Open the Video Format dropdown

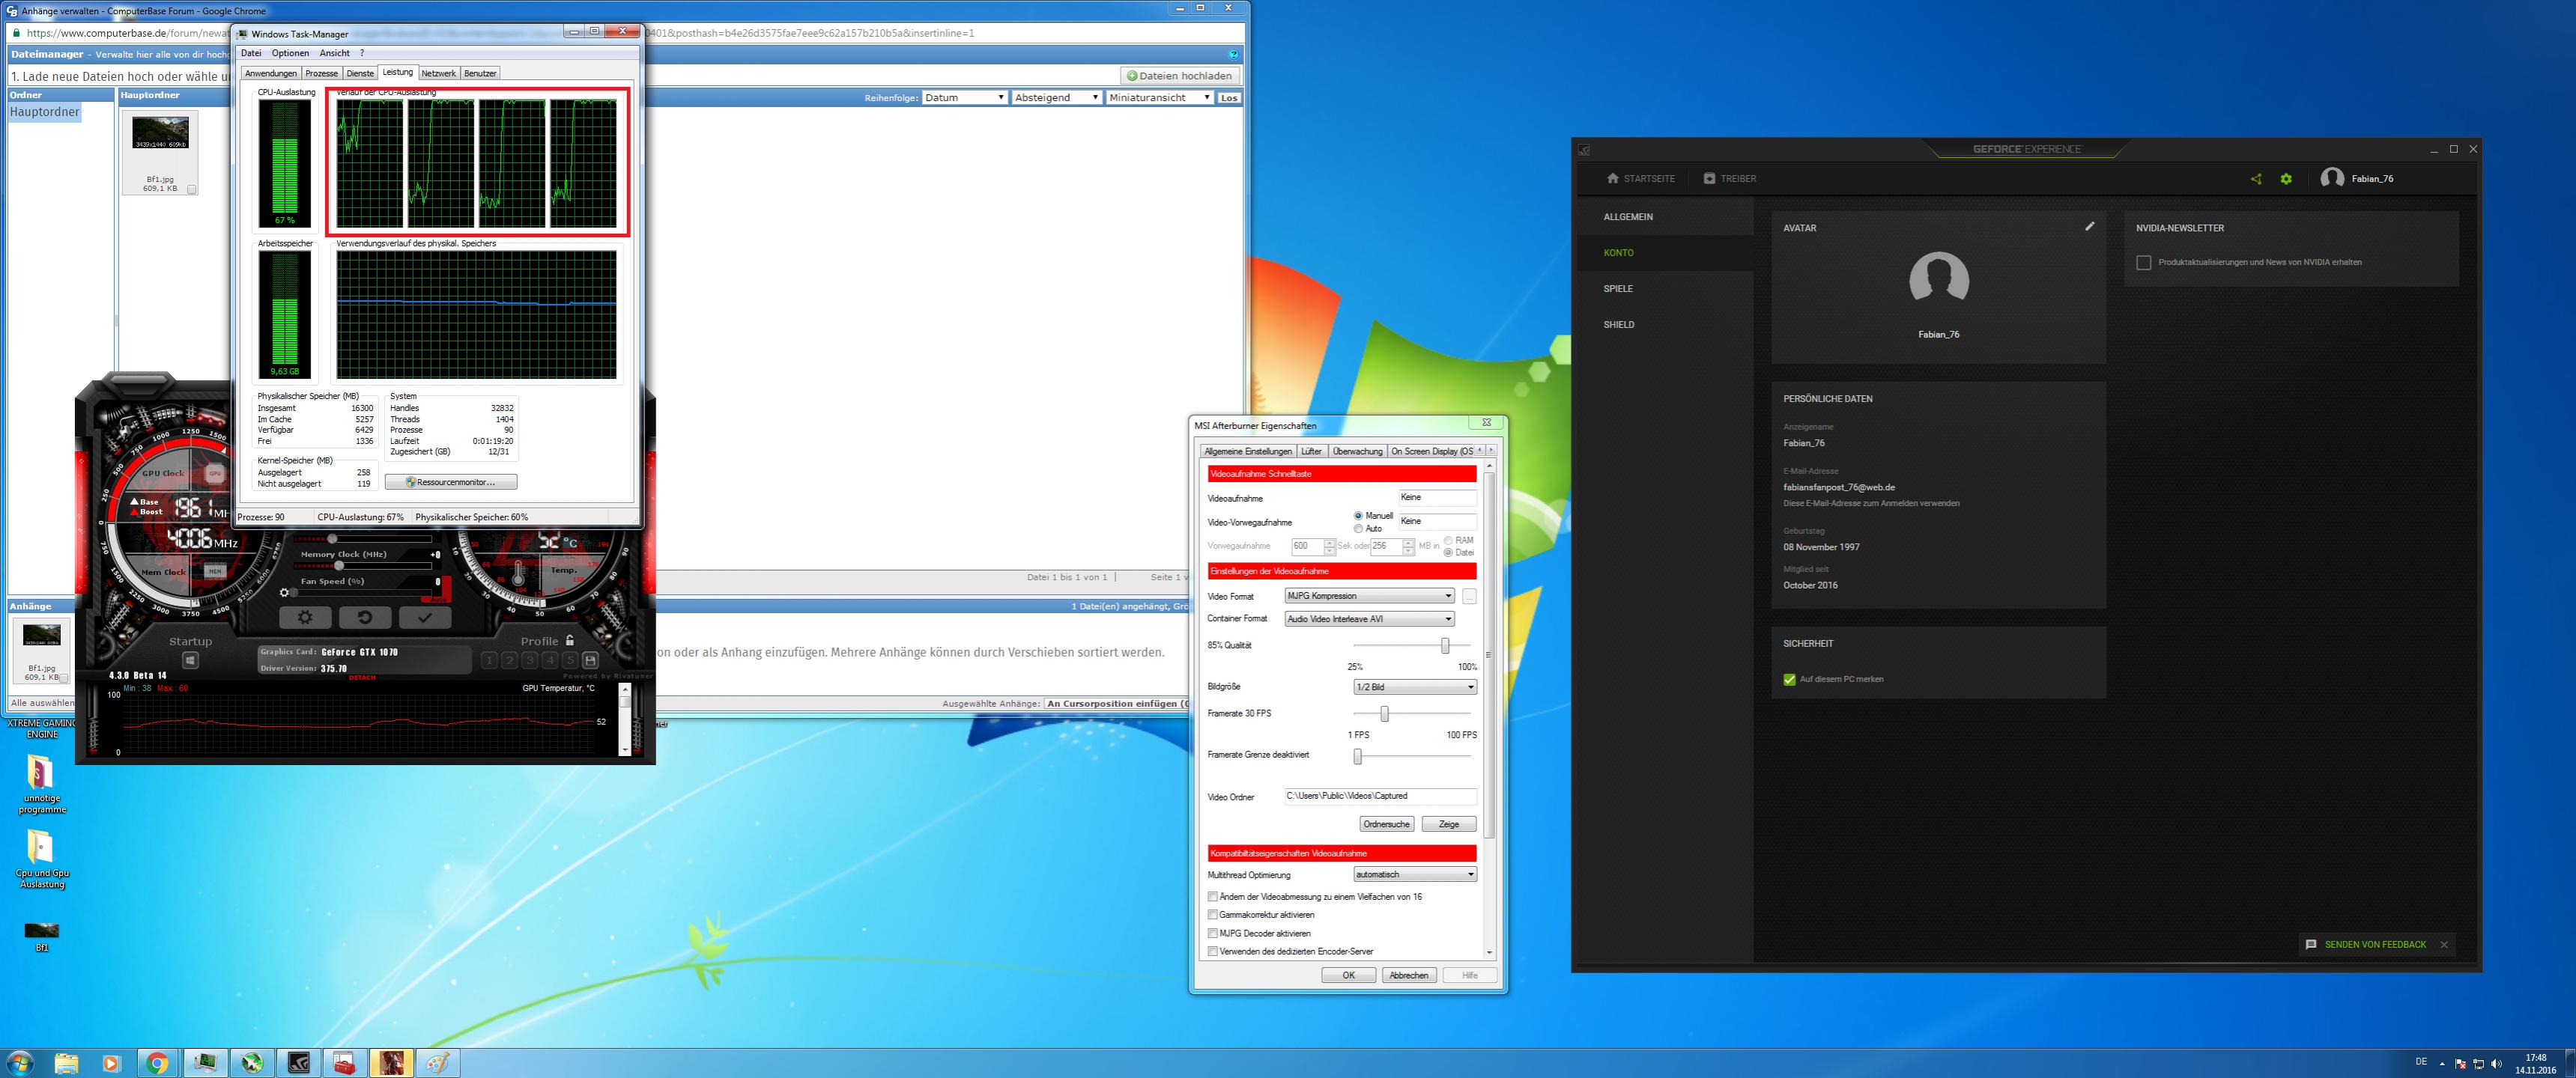(x=1369, y=597)
